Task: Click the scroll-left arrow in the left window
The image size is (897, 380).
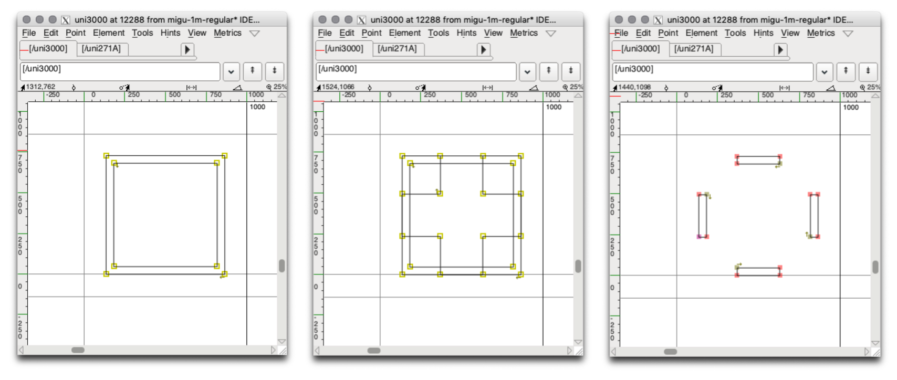Action: pyautogui.click(x=22, y=350)
